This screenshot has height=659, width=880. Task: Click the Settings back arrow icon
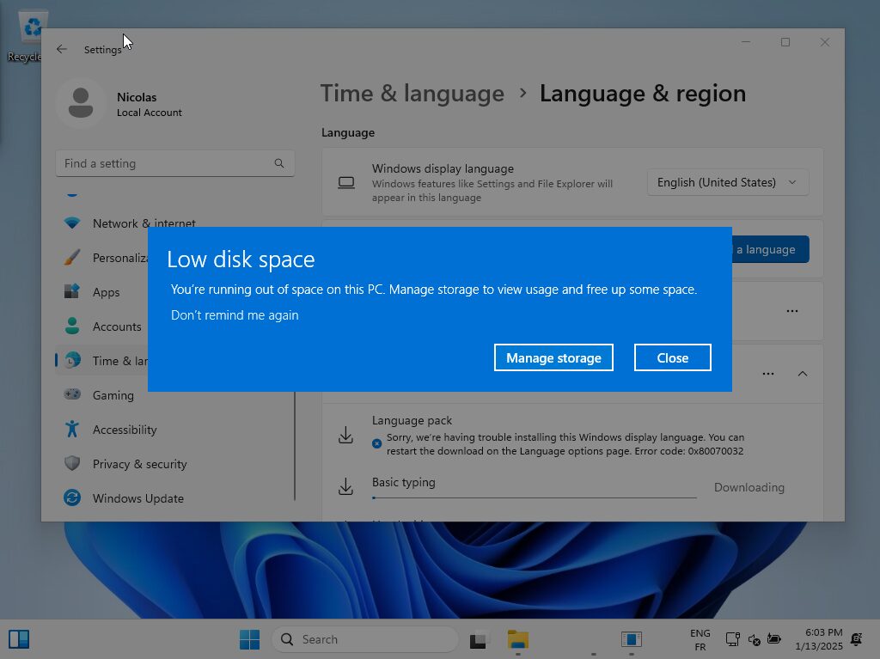pos(62,49)
